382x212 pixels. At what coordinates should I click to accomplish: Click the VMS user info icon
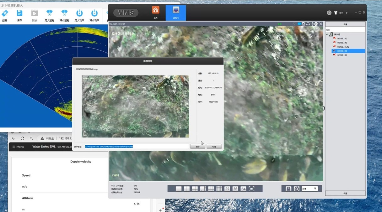[x=329, y=13]
